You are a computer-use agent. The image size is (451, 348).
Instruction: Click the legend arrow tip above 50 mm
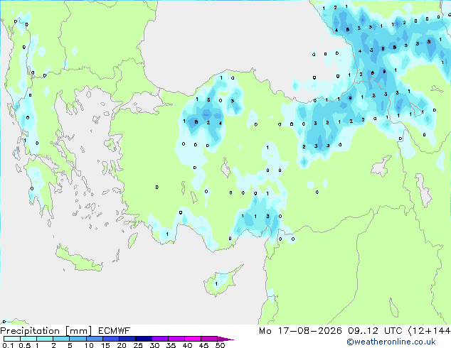(x=225, y=339)
